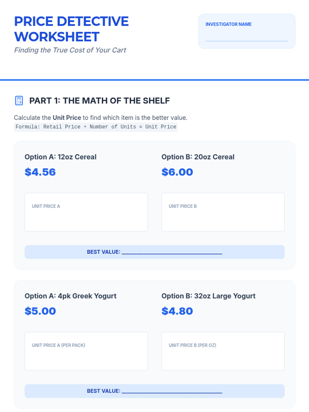
Task: Click the $4.56 cereal price
Action: 40,172
